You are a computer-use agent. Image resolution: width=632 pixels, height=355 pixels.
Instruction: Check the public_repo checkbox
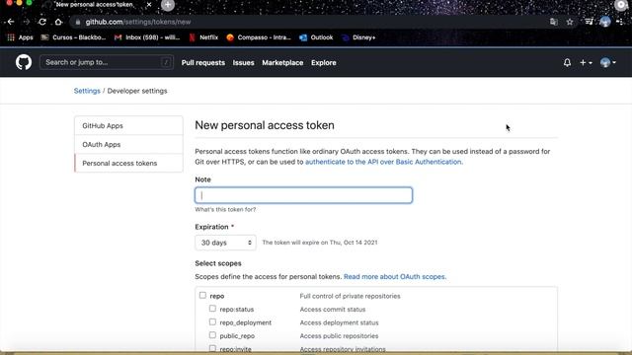pos(212,335)
